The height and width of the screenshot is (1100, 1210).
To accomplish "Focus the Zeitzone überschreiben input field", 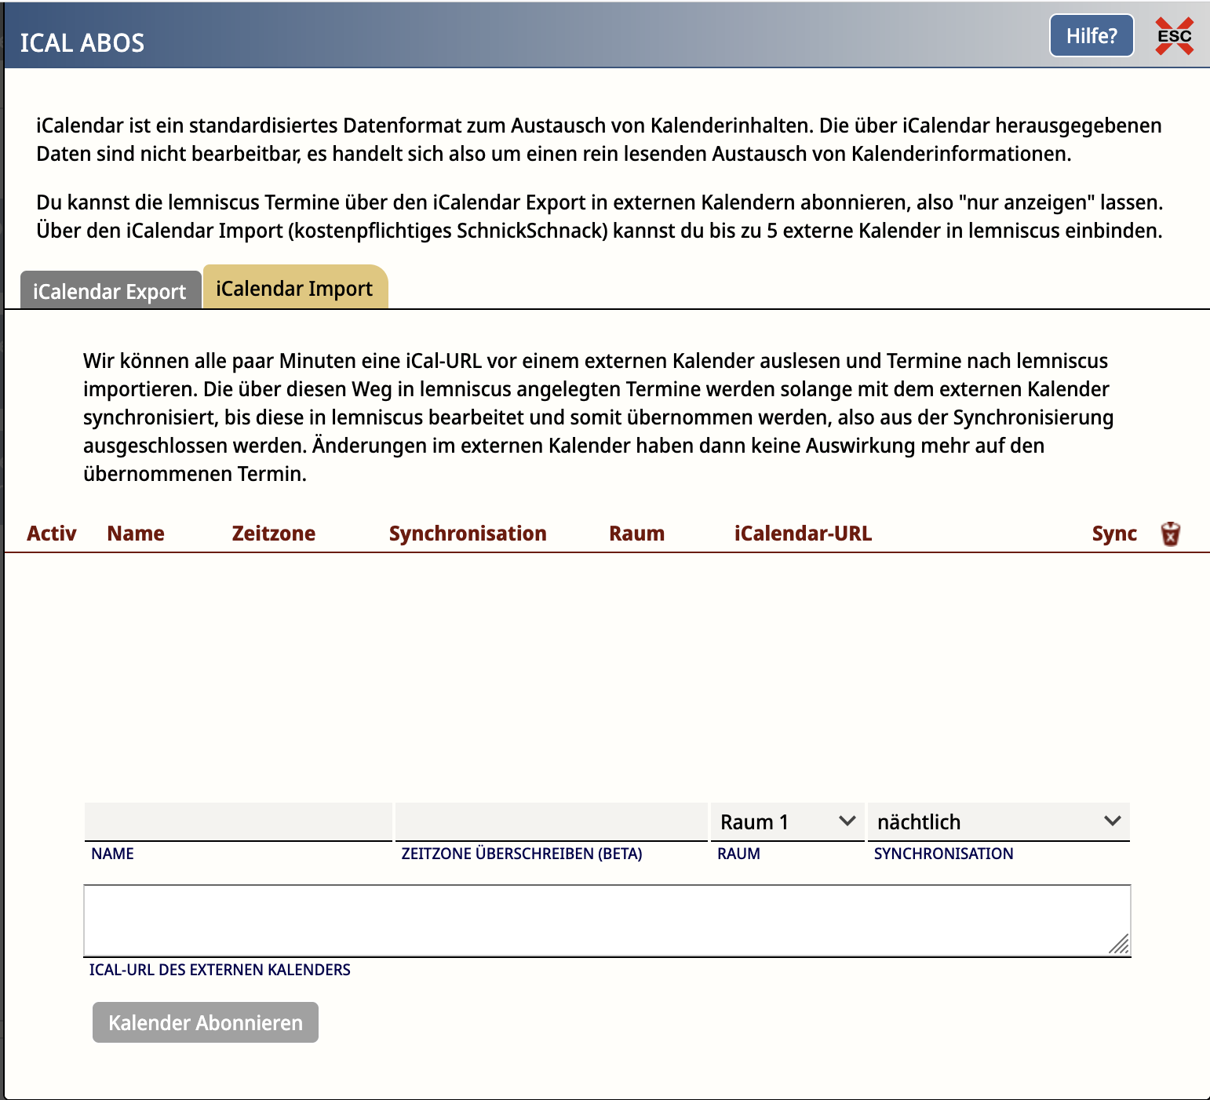I will point(552,821).
